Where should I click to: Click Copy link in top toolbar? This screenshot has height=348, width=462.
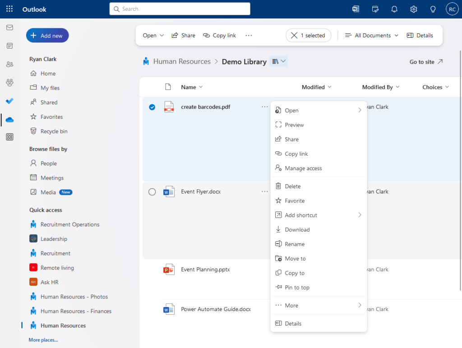(x=220, y=35)
